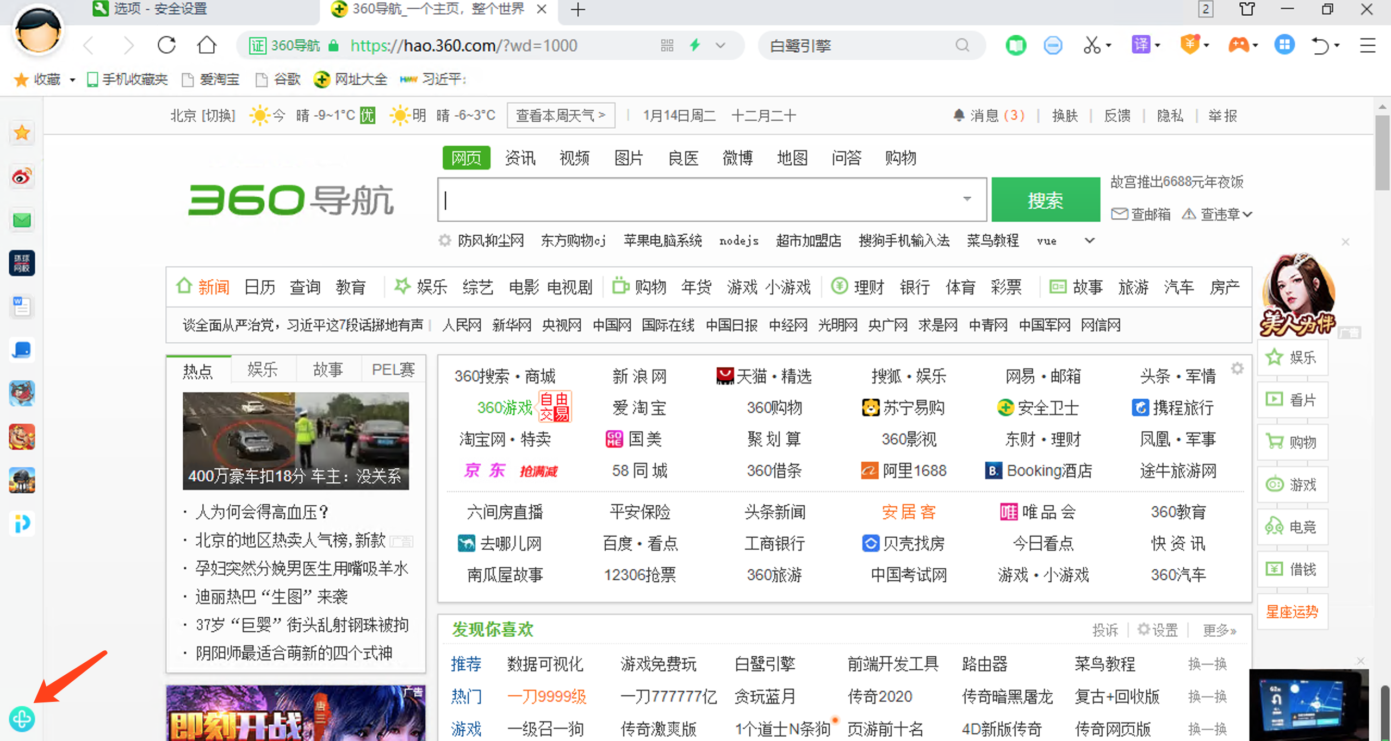Go to the browser home page icon
This screenshot has width=1391, height=741.
pos(207,45)
